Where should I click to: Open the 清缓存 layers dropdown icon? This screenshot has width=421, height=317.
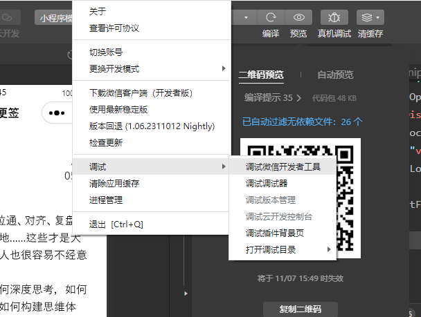pos(370,17)
